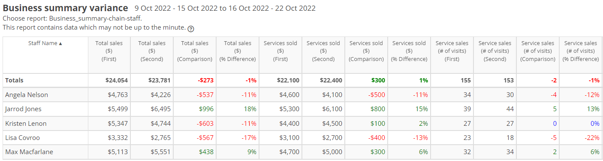
Task: Click Total sales (% Difference) column header
Action: 238,51
